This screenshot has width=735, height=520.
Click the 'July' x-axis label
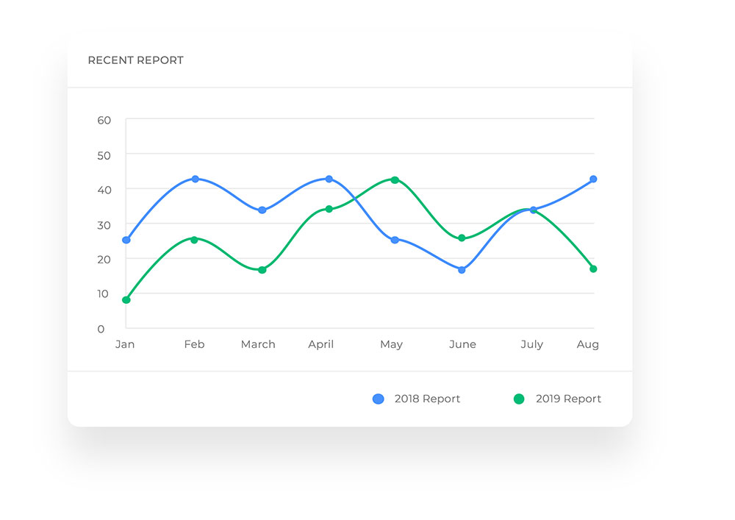(531, 344)
